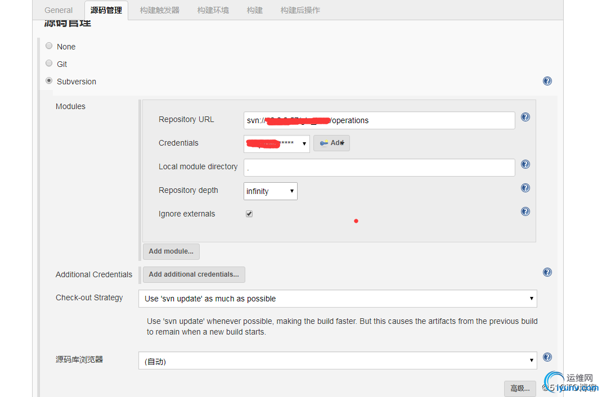602x397 pixels.
Task: Show help for Ignore externals
Action: tap(525, 211)
